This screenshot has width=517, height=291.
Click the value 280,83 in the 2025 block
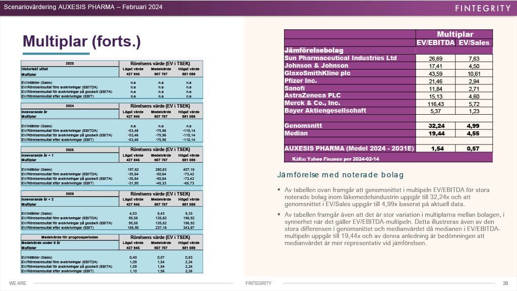(161, 170)
